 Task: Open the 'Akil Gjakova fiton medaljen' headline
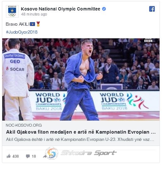click(x=81, y=132)
